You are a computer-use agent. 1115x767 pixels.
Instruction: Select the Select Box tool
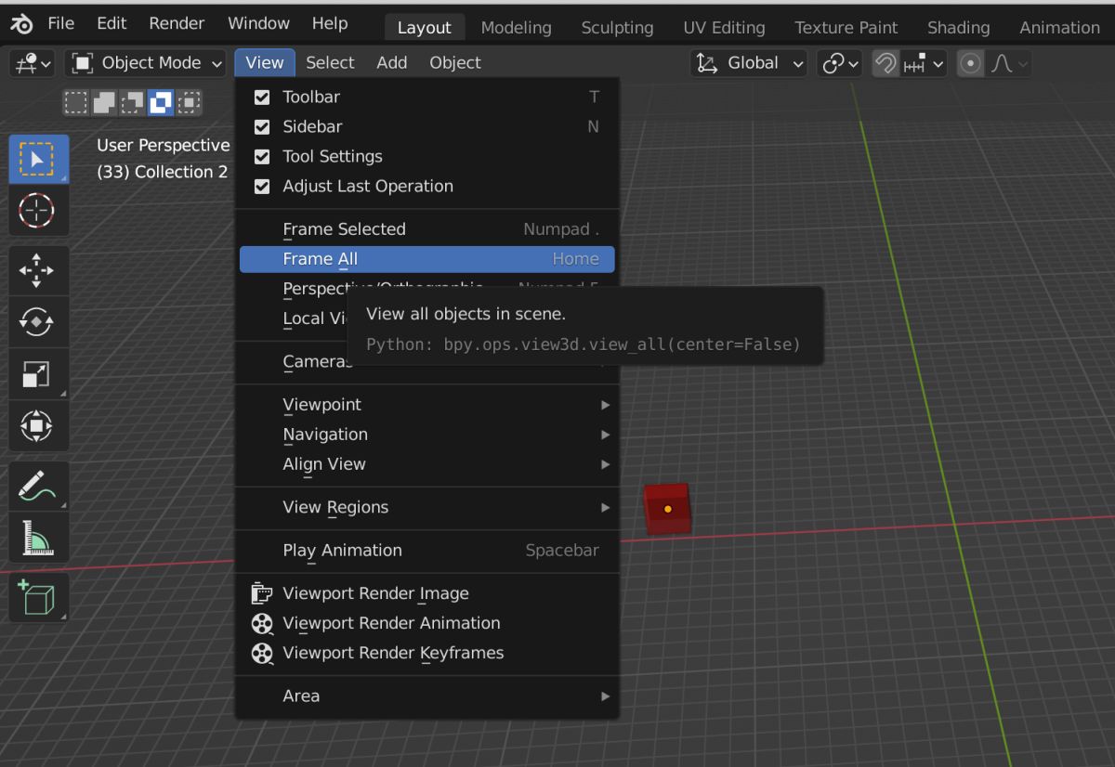point(38,159)
